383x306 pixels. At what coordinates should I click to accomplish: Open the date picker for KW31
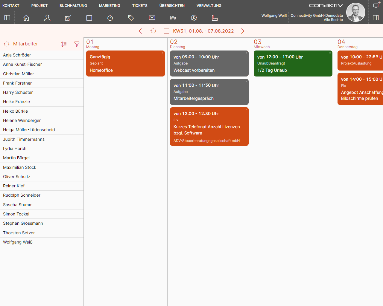[x=167, y=31]
